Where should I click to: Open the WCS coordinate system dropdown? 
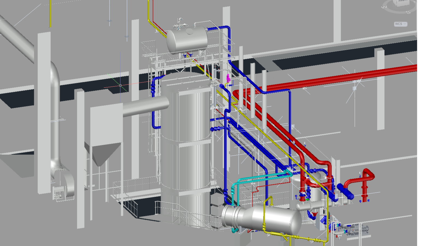pyautogui.click(x=401, y=24)
